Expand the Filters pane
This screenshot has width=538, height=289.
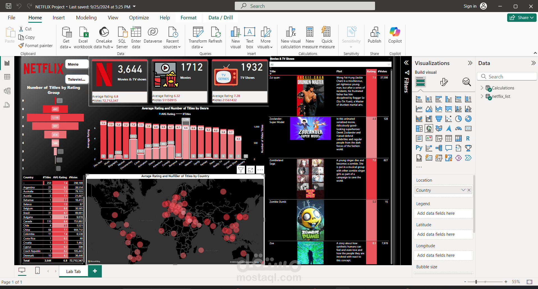point(406,63)
